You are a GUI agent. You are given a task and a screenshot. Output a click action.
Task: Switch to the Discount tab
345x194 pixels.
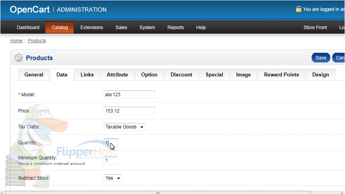tap(181, 75)
